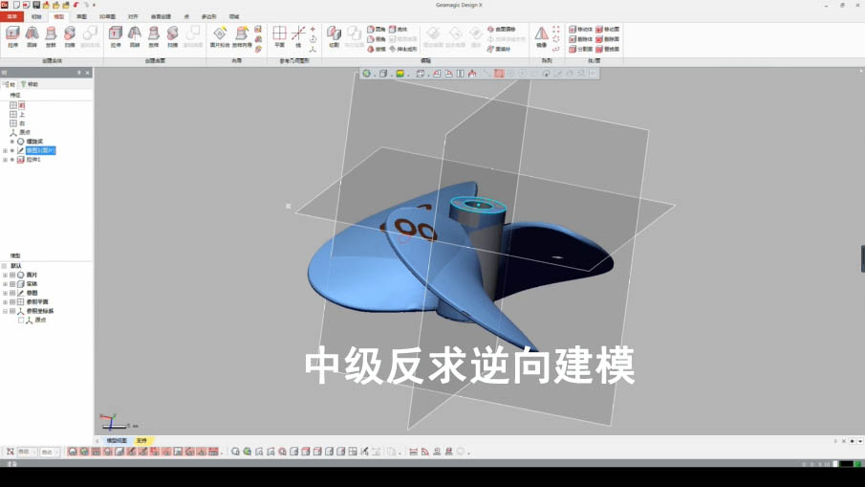Image resolution: width=865 pixels, height=487 pixels.
Task: Click the Move Body tool (移动体)
Action: (x=579, y=30)
